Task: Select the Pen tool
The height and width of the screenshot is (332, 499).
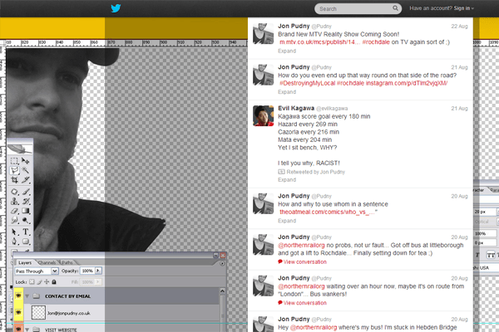Action: pyautogui.click(x=14, y=242)
